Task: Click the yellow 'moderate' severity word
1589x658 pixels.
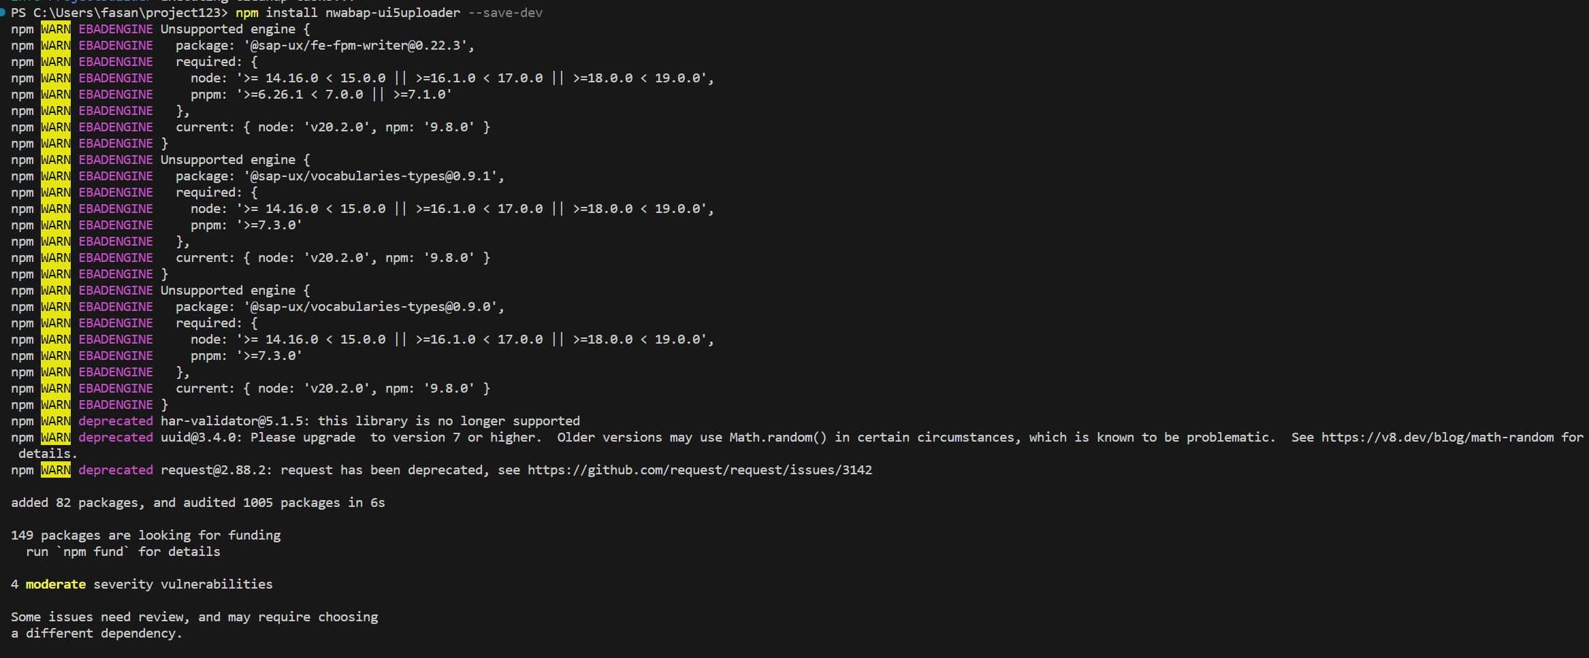Action: pos(56,585)
